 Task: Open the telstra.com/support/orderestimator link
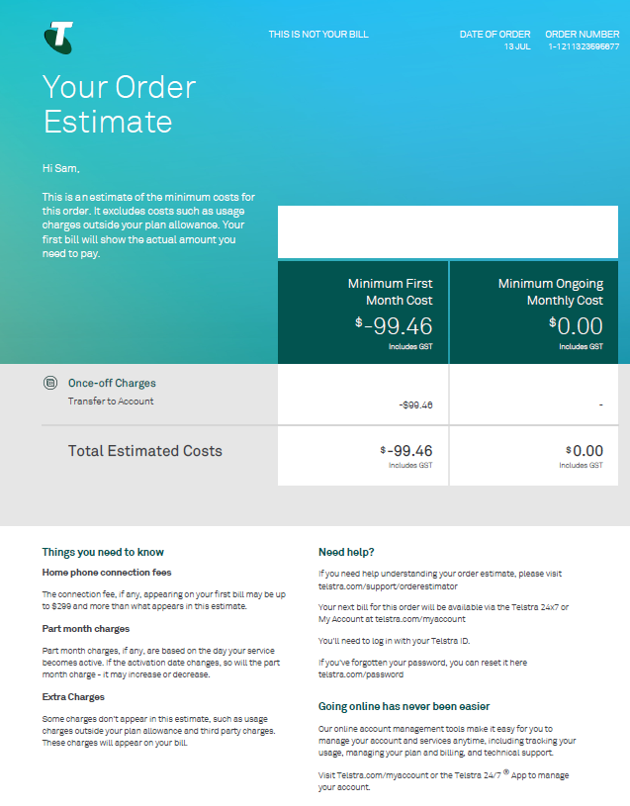(374, 586)
